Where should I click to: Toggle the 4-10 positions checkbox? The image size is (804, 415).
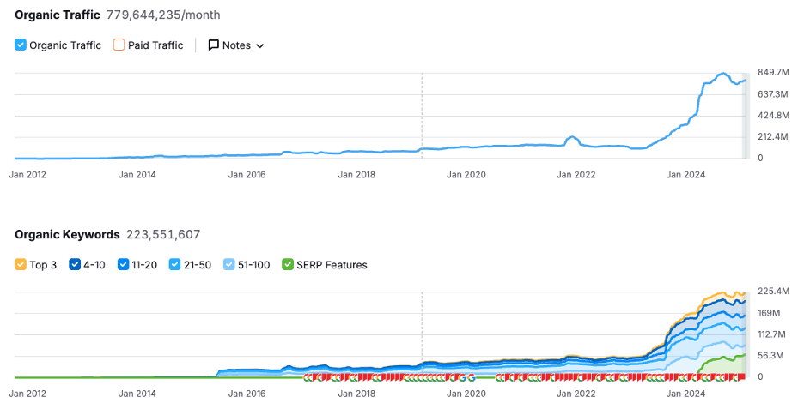tap(74, 265)
